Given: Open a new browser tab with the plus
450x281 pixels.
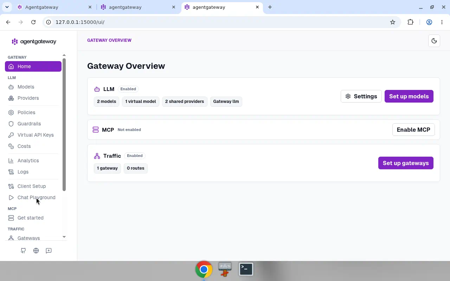Looking at the screenshot, I should pyautogui.click(x=270, y=7).
